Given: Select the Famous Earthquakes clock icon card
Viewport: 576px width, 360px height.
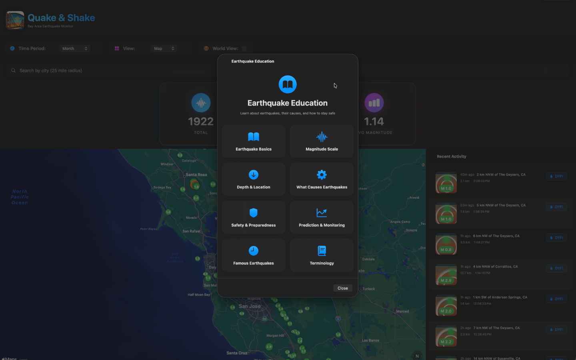Looking at the screenshot, I should coord(254,255).
